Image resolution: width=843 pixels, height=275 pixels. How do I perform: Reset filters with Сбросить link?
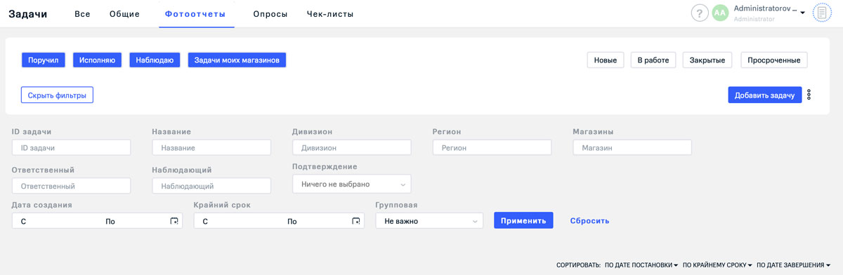point(589,220)
